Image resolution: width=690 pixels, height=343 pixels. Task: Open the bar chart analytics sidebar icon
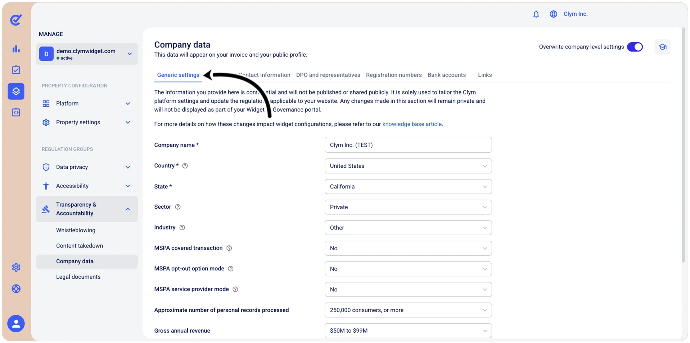coord(16,49)
